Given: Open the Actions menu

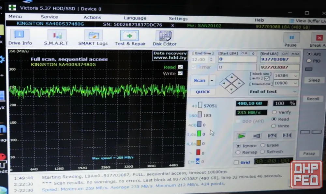Looking at the screenshot, I should (x=92, y=17).
